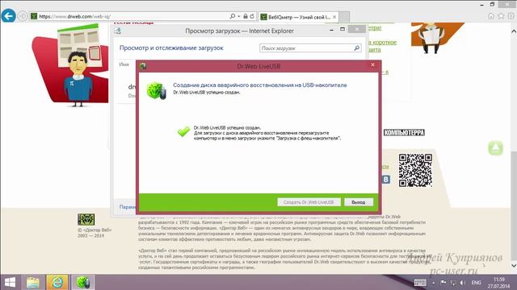
Task: Open Windows Start button
Action: coord(10,283)
